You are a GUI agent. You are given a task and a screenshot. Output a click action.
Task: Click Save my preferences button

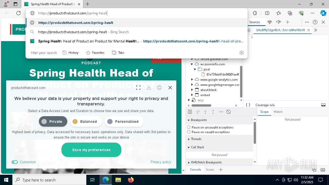pyautogui.click(x=91, y=150)
